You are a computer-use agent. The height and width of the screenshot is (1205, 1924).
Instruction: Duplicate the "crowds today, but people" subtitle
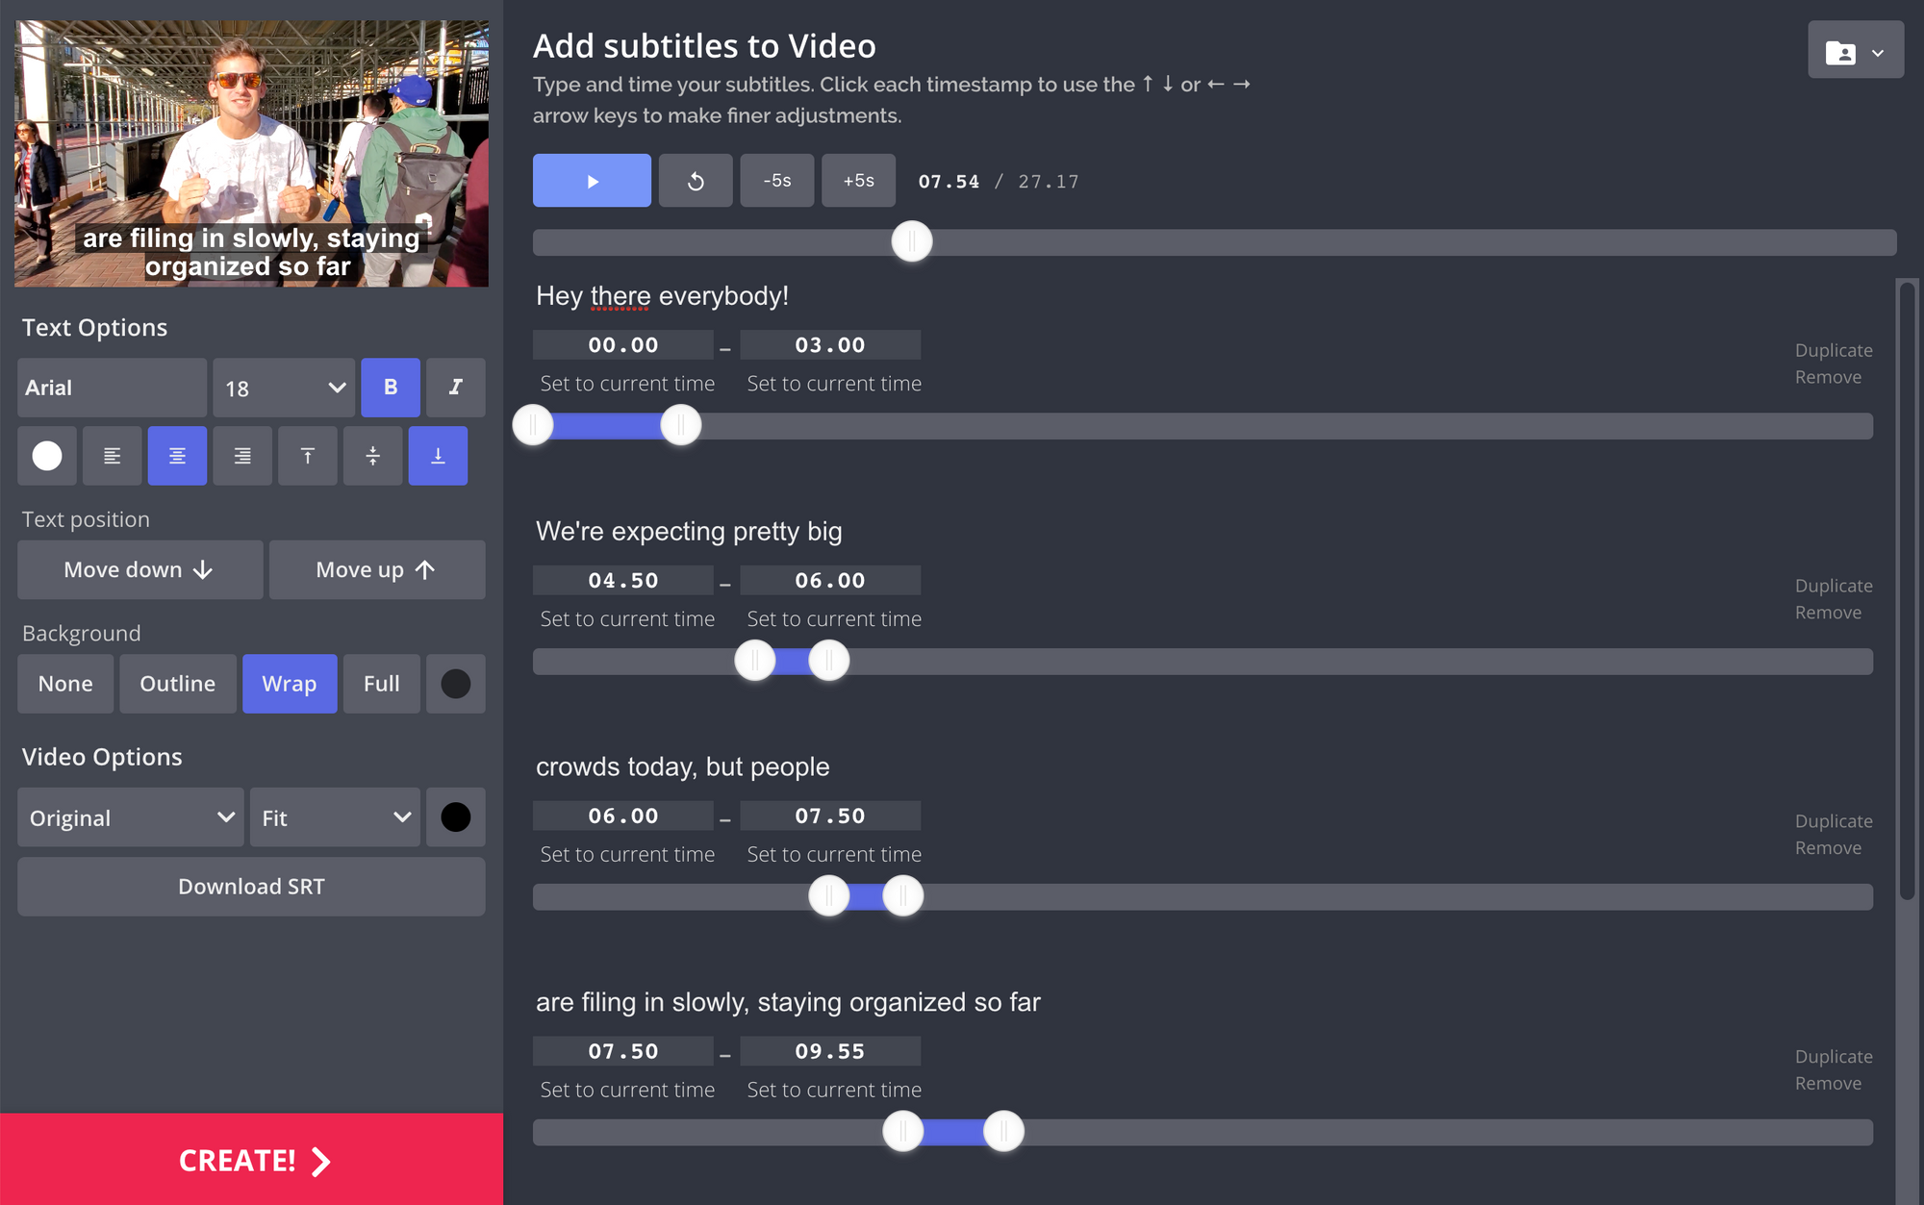[x=1833, y=821]
